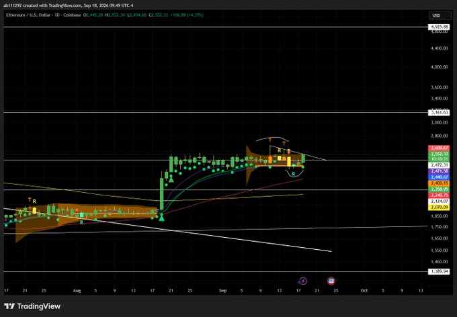
Task: Click the Aug label on time axis
Action: (x=77, y=291)
